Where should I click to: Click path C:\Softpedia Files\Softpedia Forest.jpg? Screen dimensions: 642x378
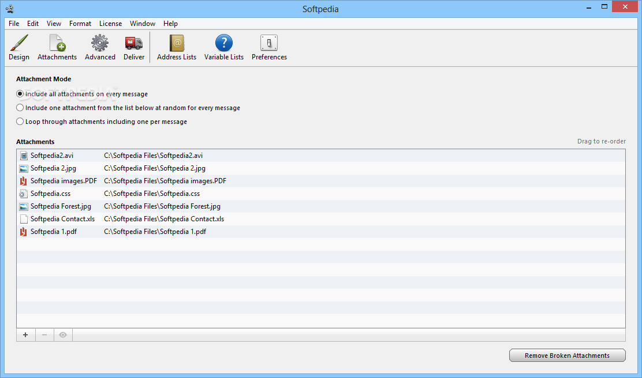(162, 206)
